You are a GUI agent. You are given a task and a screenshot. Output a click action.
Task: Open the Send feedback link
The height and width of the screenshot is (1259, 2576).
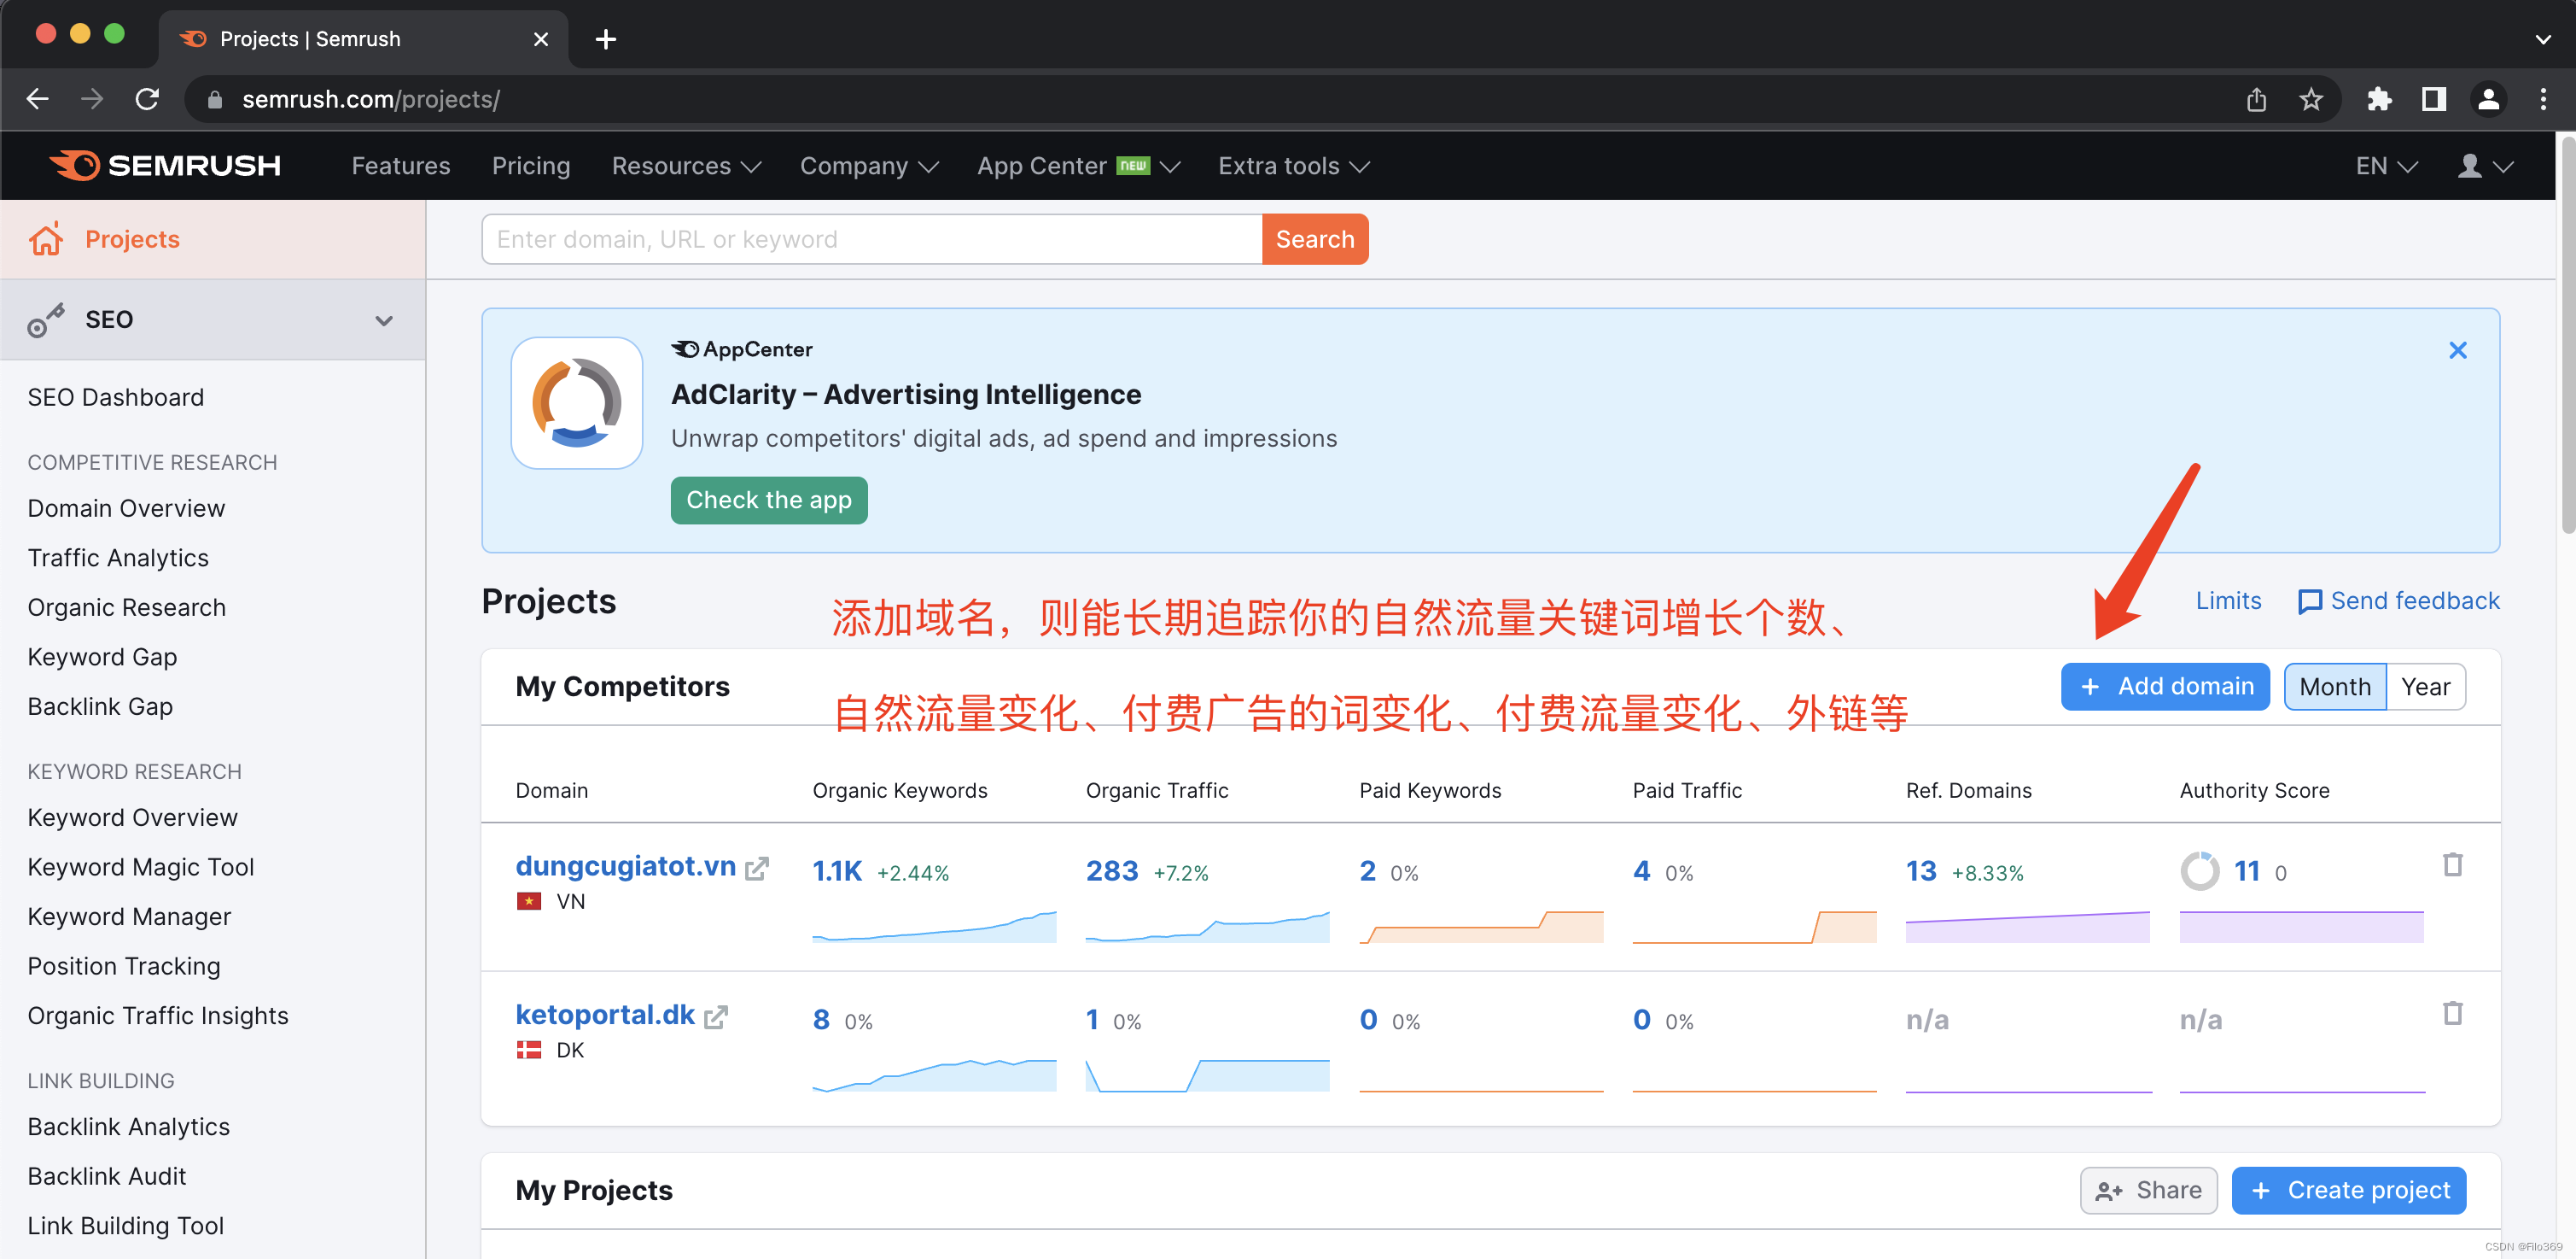click(x=2414, y=600)
